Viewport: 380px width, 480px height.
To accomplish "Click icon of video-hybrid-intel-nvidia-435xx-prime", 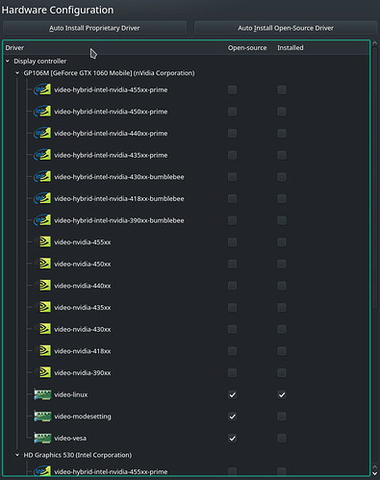I will [42, 155].
